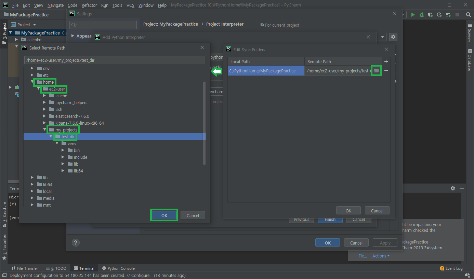Open the help question mark in Settings

(x=76, y=242)
